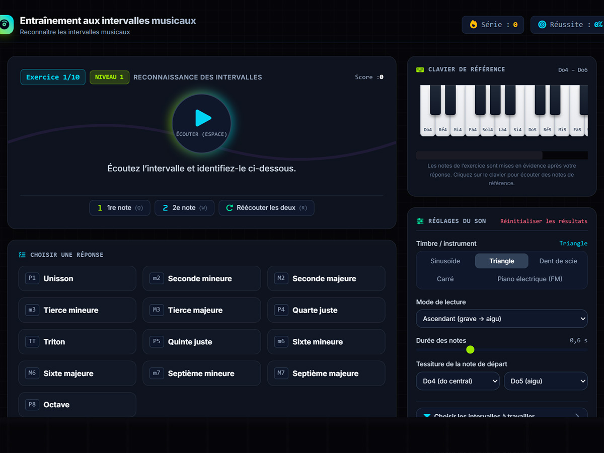Choose Seconde mineure answer
604x453 pixels.
[202, 278]
